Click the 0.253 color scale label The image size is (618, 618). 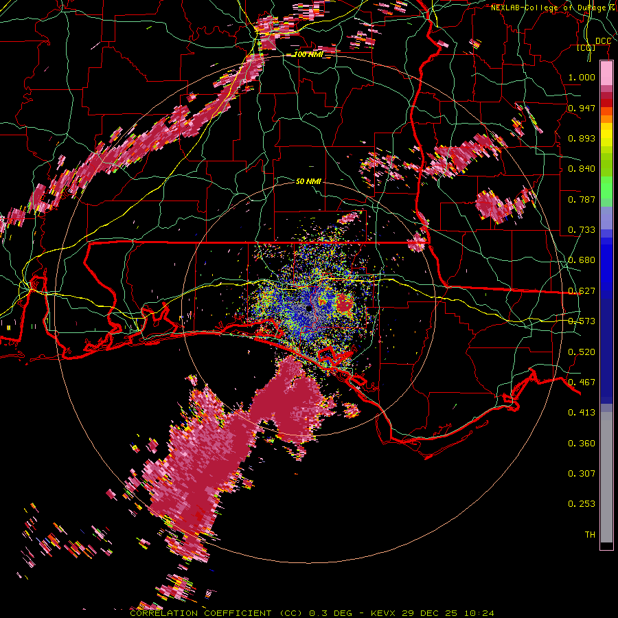click(x=582, y=504)
